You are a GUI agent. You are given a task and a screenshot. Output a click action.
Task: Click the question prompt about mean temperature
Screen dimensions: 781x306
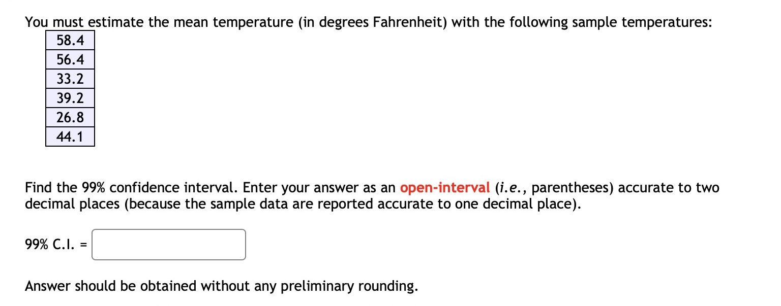(368, 22)
